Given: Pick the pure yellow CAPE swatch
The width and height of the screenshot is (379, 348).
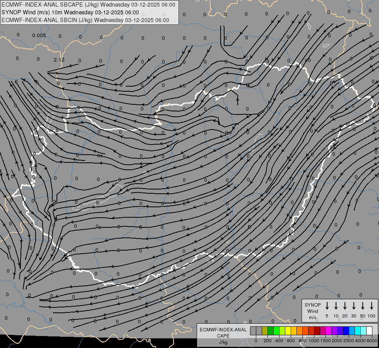Looking at the screenshot, I should tap(288, 331).
